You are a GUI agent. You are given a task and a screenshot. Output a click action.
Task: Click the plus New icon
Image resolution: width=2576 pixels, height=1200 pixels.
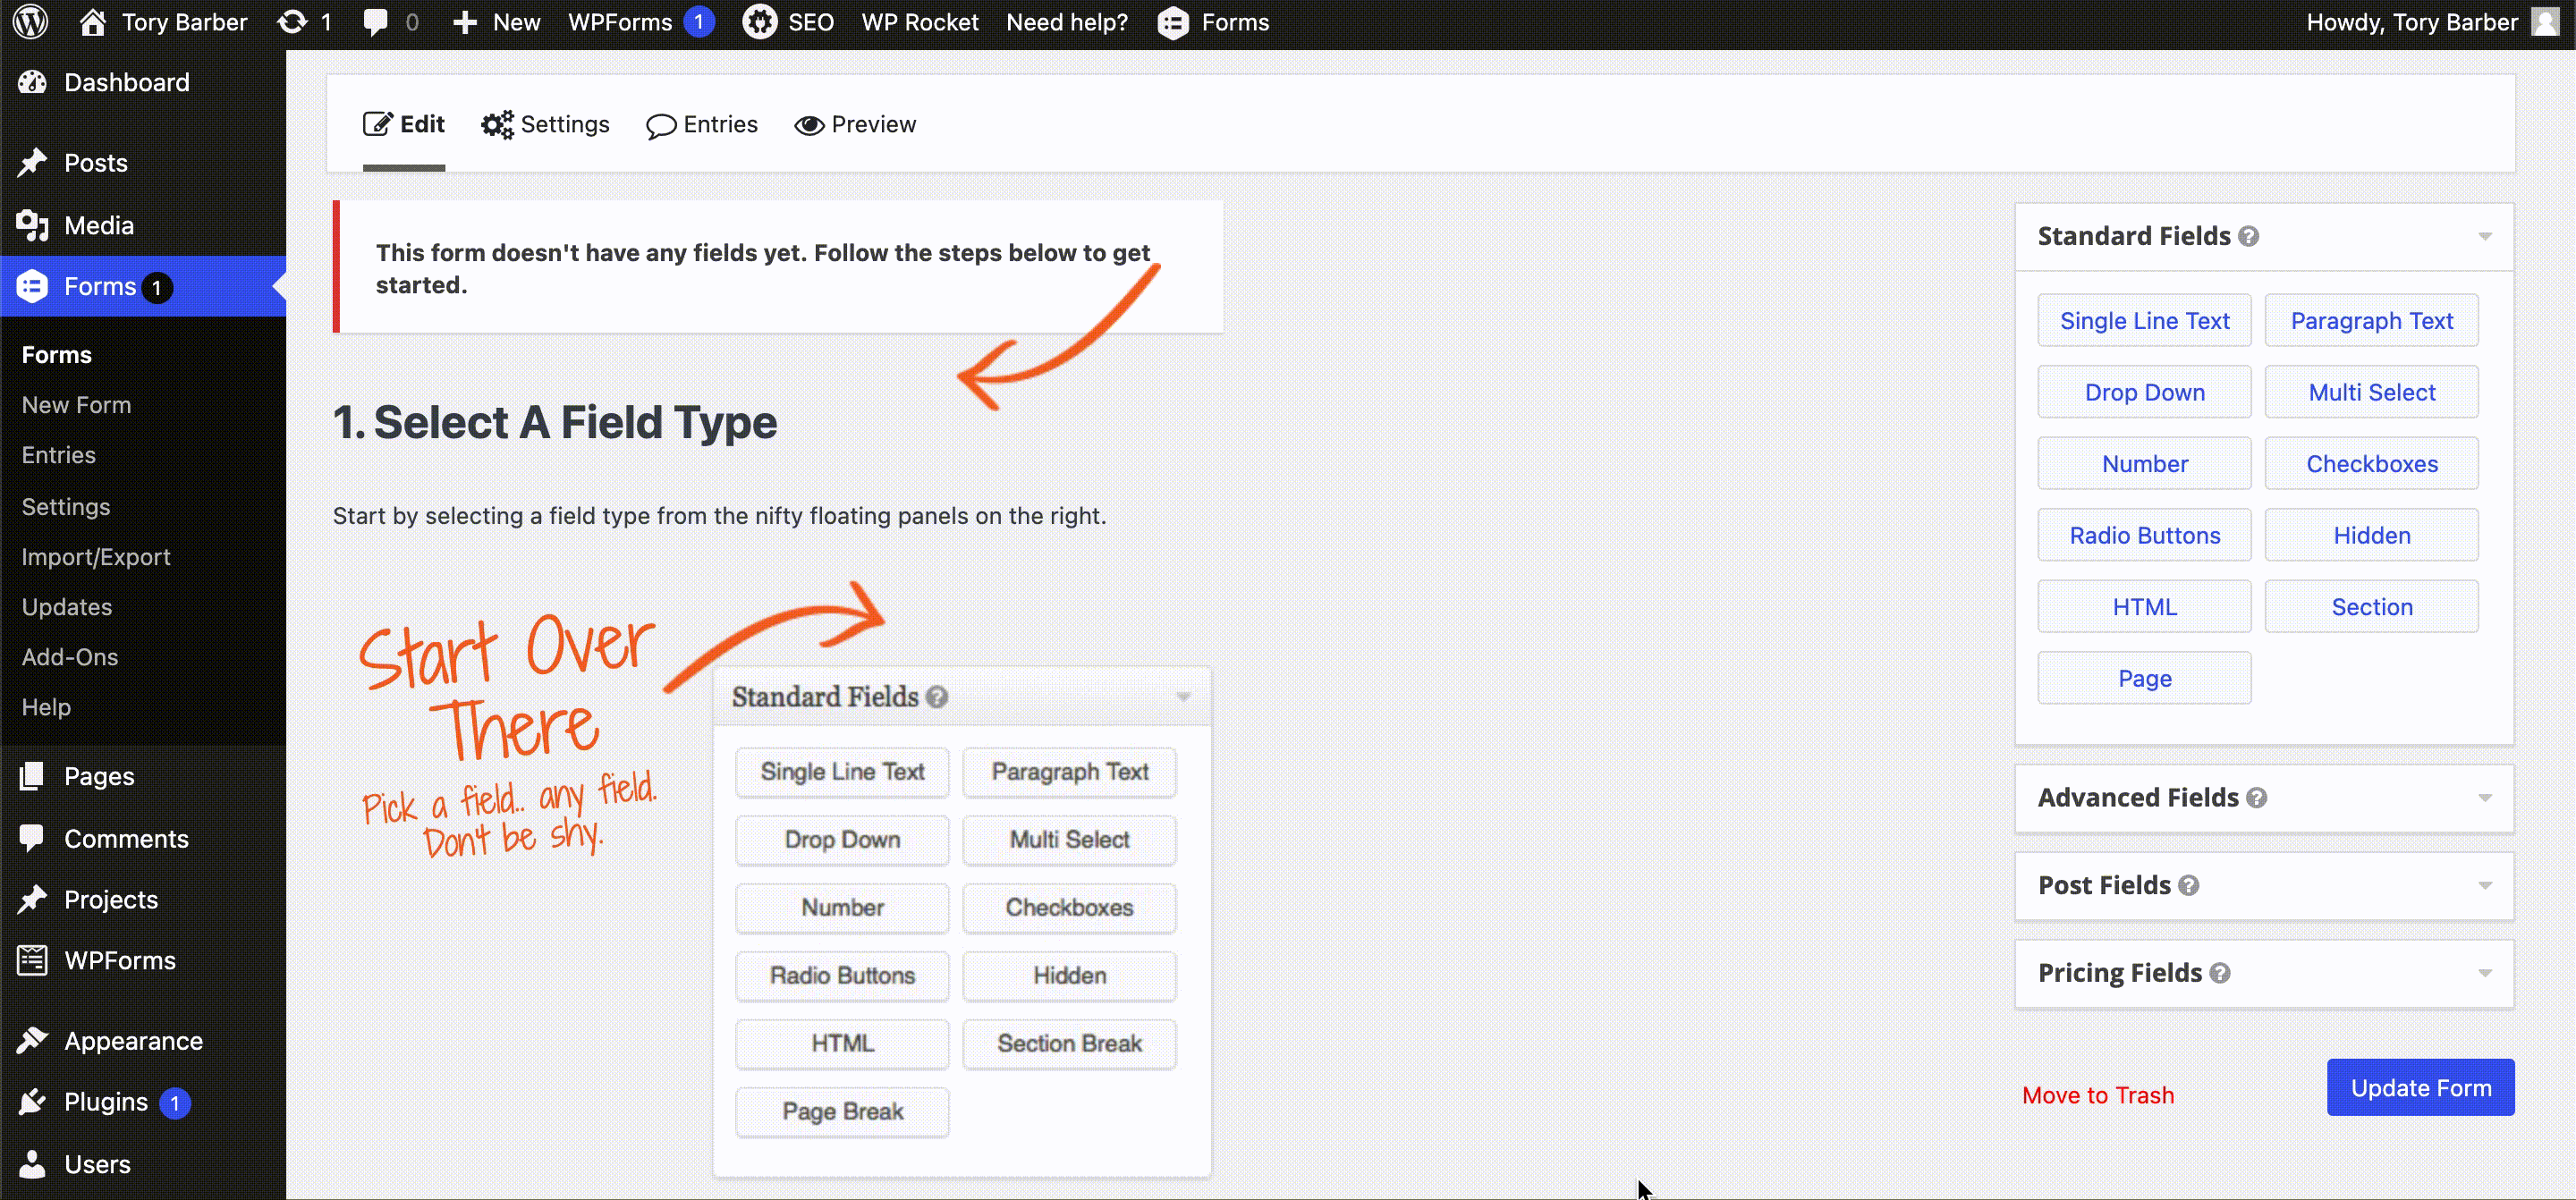click(x=465, y=22)
